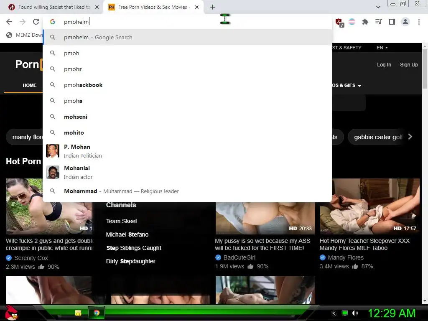Click the magnifier icon beside 'pmohackbook'

(x=53, y=85)
